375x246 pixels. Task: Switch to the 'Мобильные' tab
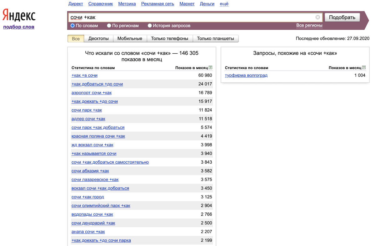pos(130,39)
